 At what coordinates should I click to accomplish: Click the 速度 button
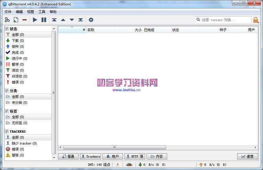click(x=247, y=156)
